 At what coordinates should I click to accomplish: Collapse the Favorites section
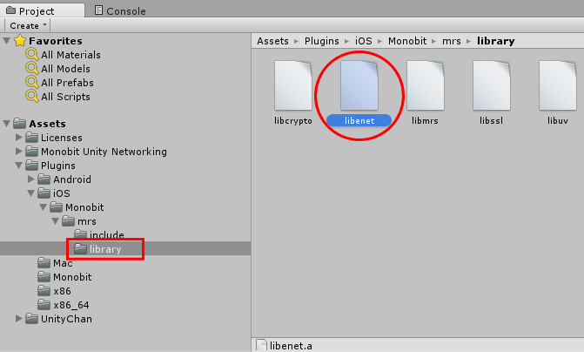pyautogui.click(x=6, y=40)
